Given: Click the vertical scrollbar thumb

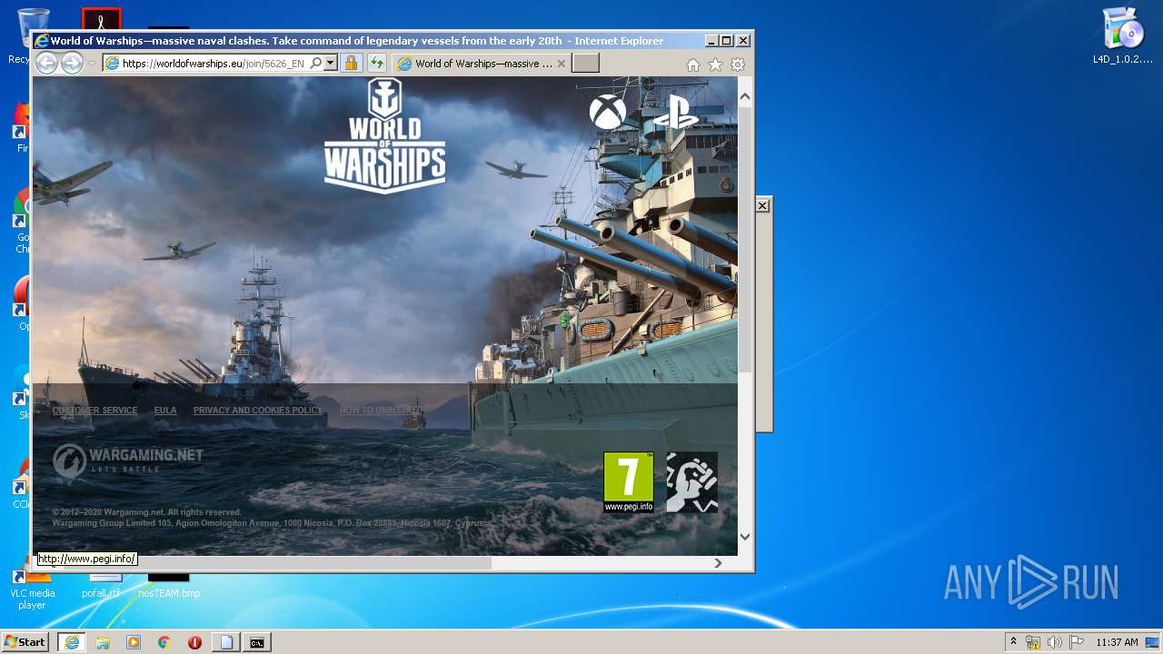Looking at the screenshot, I should point(745,239).
